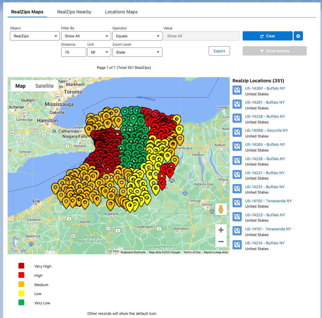Select Map view on the map
The height and width of the screenshot is (318, 322).
[x=20, y=86]
